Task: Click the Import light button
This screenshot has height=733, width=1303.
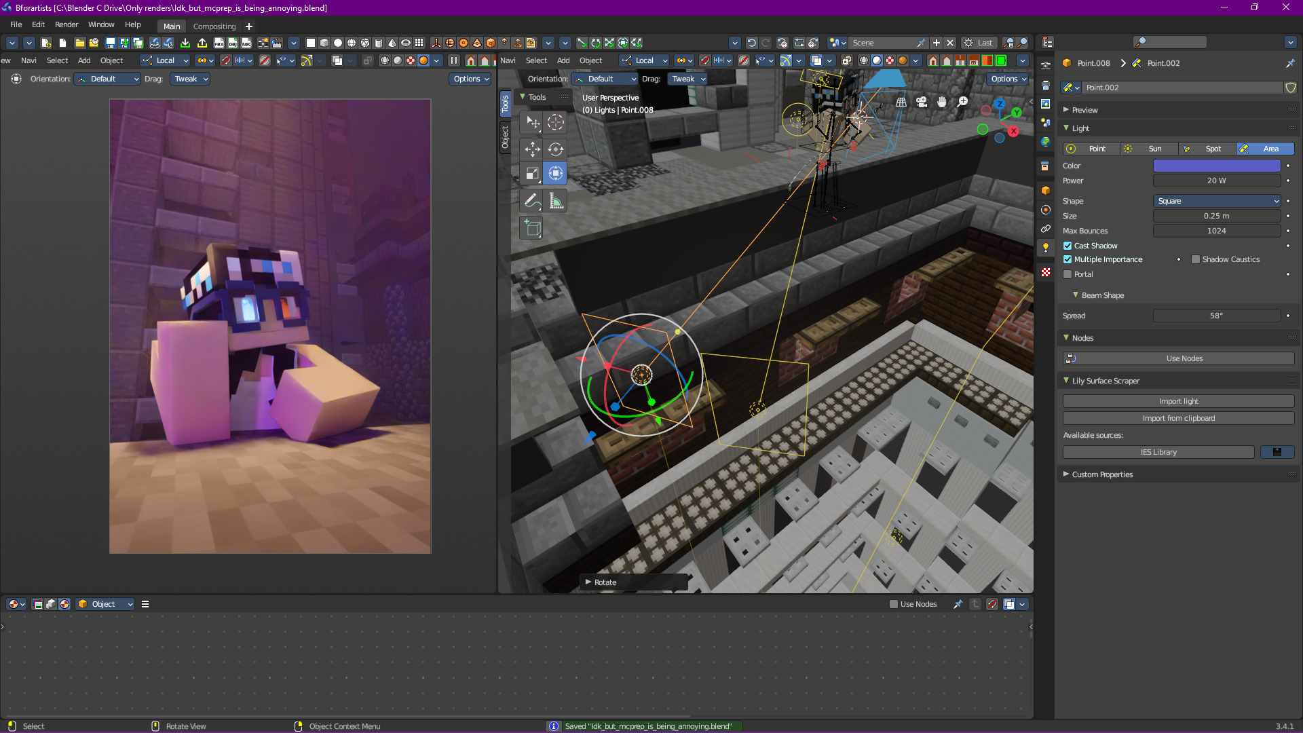Action: [1178, 401]
